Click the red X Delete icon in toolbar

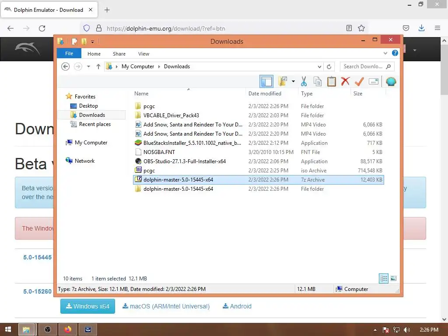pos(345,81)
